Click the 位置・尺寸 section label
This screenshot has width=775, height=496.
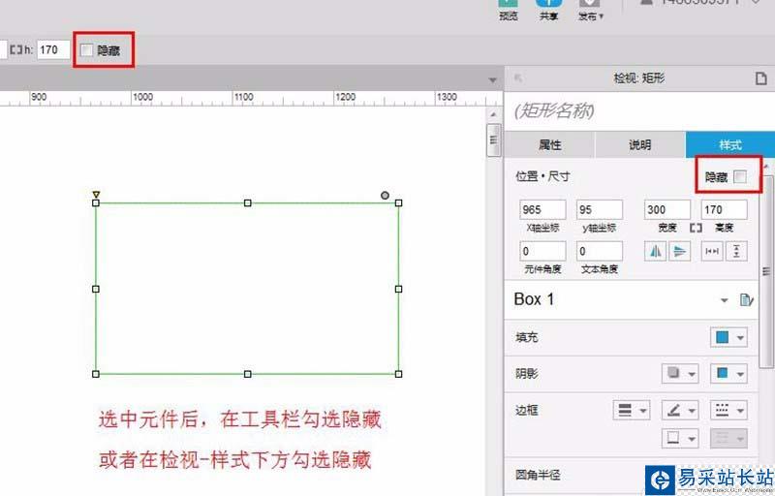coord(542,176)
